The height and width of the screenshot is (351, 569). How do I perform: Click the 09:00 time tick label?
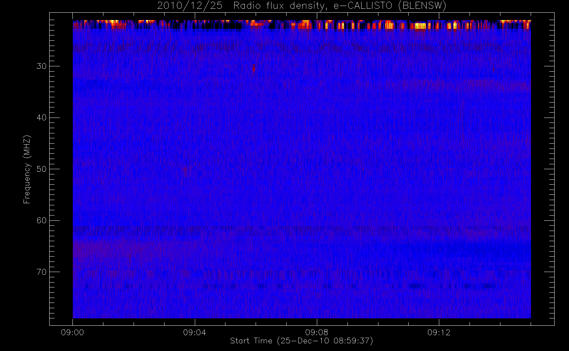coord(72,332)
